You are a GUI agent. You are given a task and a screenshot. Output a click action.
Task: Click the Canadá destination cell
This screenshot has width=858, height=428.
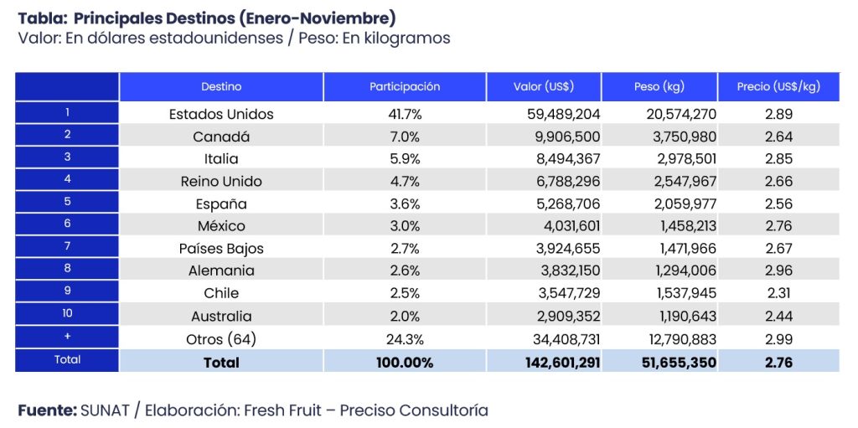point(221,137)
